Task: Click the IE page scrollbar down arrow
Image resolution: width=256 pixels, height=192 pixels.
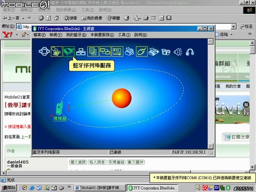Action: (x=252, y=167)
